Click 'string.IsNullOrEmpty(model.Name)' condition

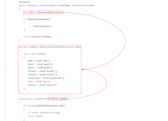tap(46, 106)
